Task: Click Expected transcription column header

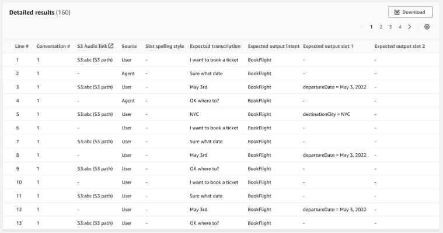Action: [x=215, y=46]
